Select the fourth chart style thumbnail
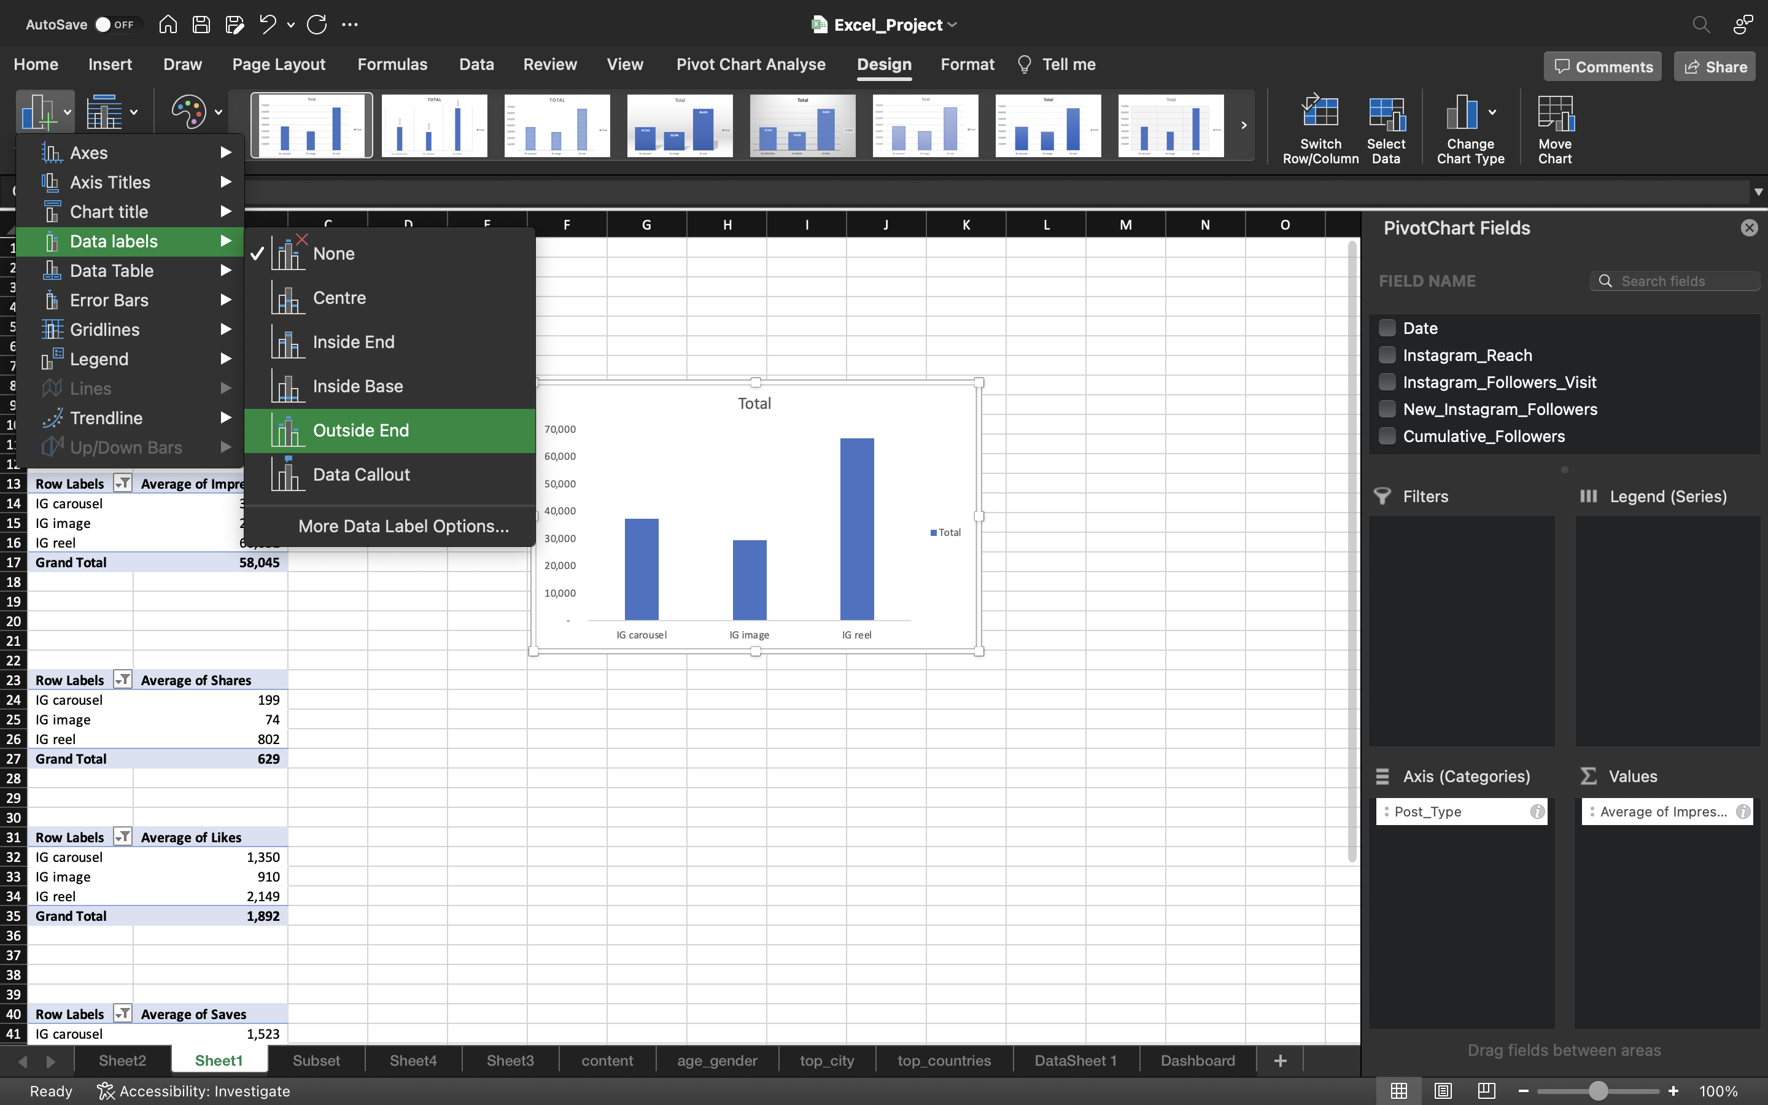Screen dimensions: 1768x1105 680,125
